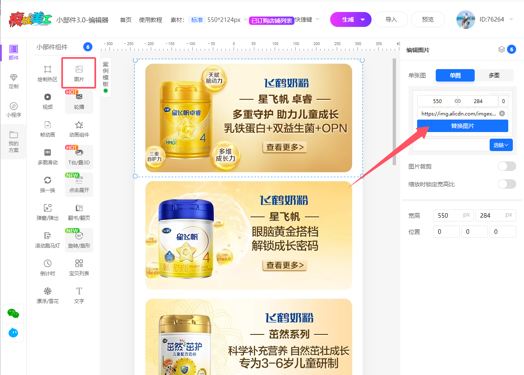Screen dimensions: 524x375
Task: Clear the image URL with the x icon
Action: pyautogui.click(x=502, y=113)
